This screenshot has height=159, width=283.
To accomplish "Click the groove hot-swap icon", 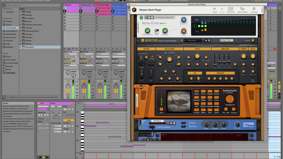I will pyautogui.click(x=47, y=119).
